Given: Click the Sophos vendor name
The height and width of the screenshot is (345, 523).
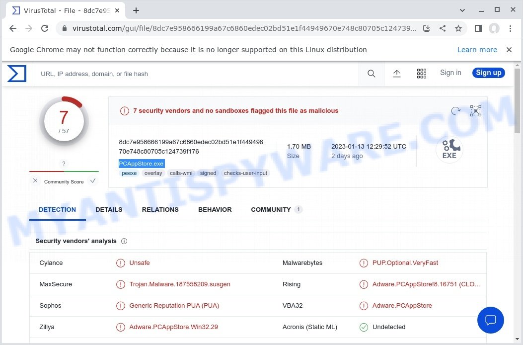Looking at the screenshot, I should pos(50,306).
